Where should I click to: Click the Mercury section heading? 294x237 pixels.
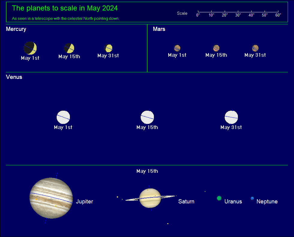[x=16, y=29]
